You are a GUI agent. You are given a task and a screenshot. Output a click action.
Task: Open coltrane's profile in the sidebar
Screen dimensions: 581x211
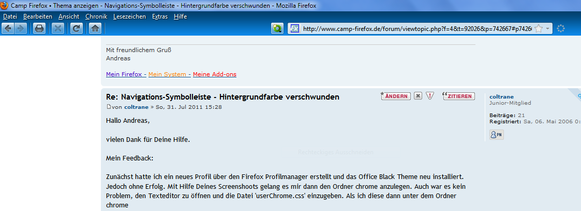click(502, 97)
